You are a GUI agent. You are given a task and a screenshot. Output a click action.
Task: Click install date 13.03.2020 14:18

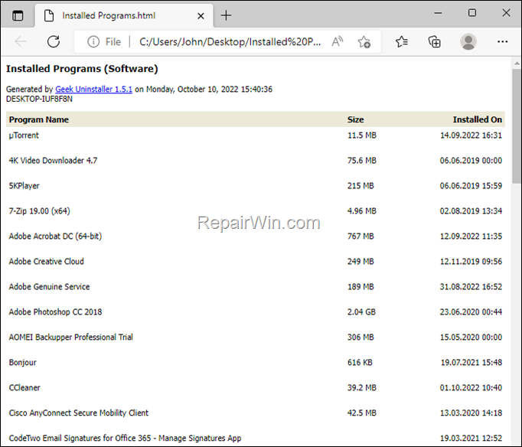coord(471,413)
